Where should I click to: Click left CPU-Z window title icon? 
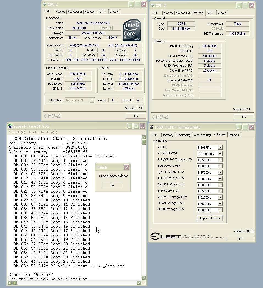(x=45, y=4)
